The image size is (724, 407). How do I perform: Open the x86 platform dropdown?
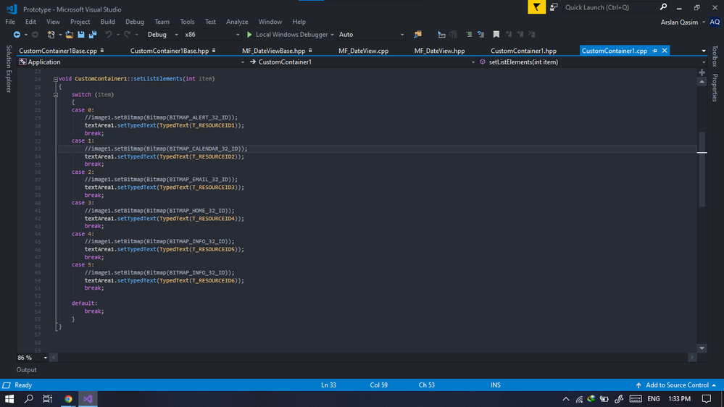pyautogui.click(x=212, y=35)
